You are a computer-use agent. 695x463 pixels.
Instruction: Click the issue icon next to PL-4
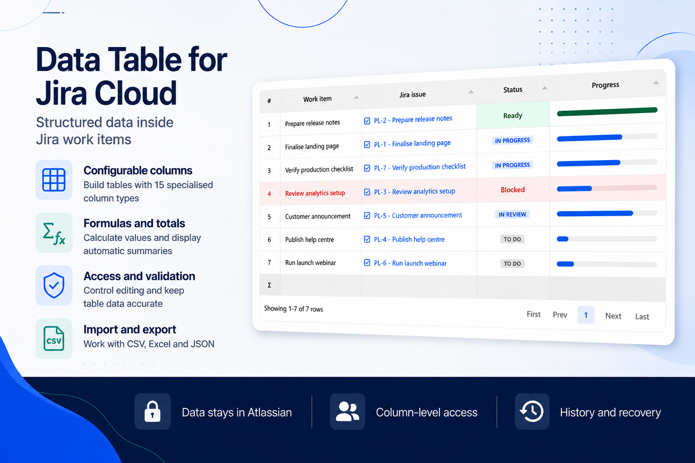367,239
